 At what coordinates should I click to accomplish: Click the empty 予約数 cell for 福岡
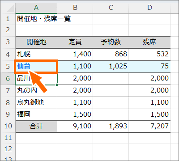coord(111,115)
